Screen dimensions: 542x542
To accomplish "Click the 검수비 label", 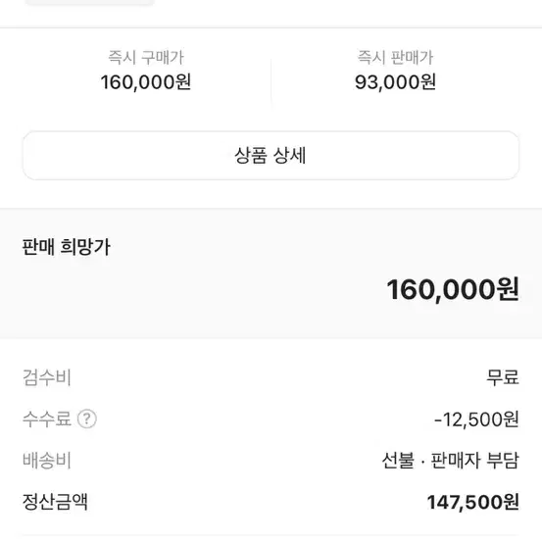I will pos(47,377).
